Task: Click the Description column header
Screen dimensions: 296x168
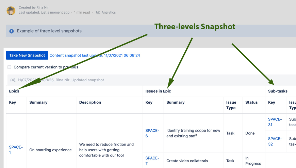Action: pos(90,102)
